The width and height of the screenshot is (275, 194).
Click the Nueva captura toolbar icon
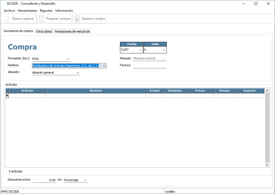(7, 19)
